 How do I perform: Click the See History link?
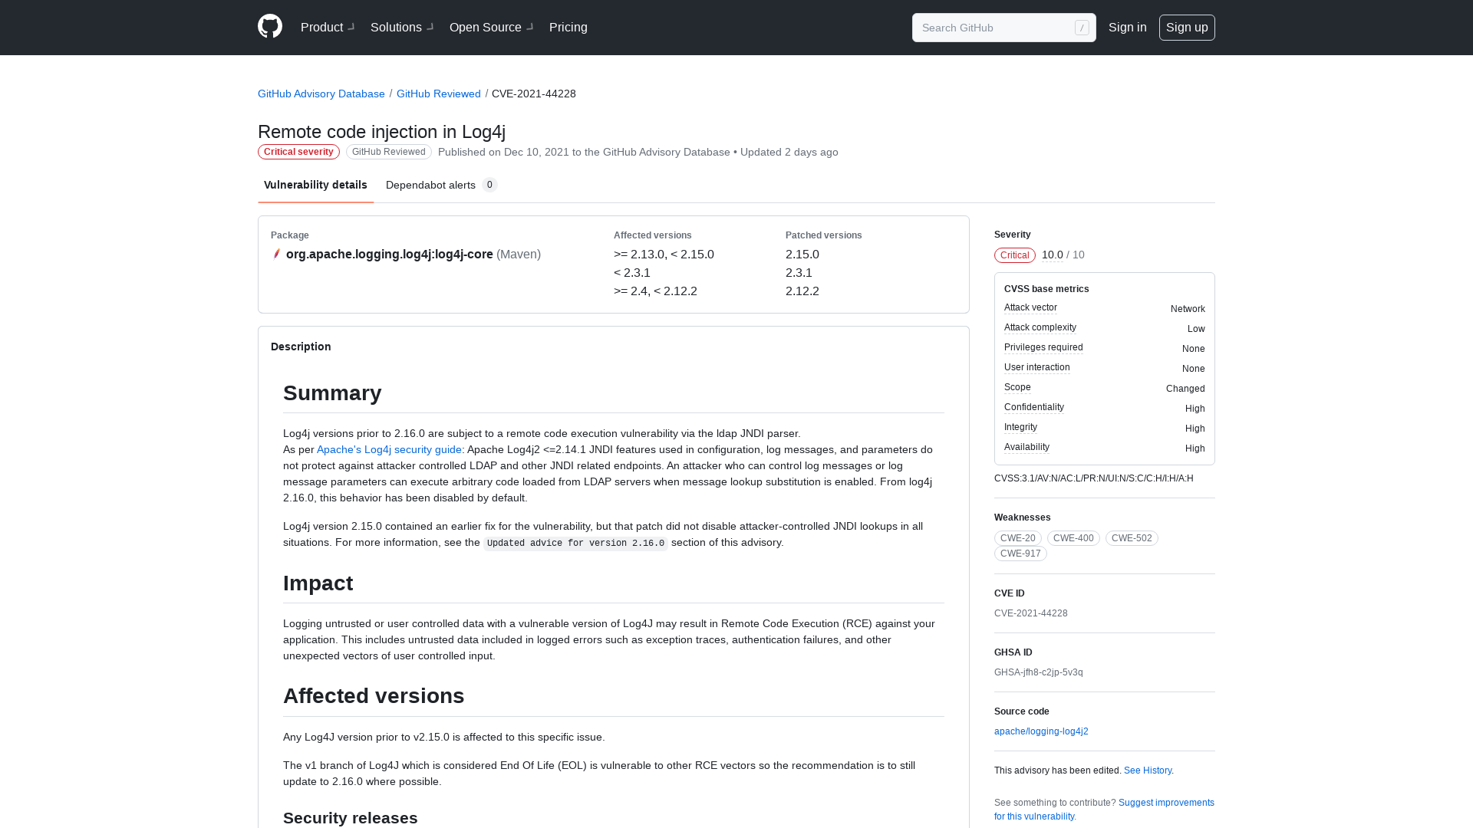[x=1148, y=770]
